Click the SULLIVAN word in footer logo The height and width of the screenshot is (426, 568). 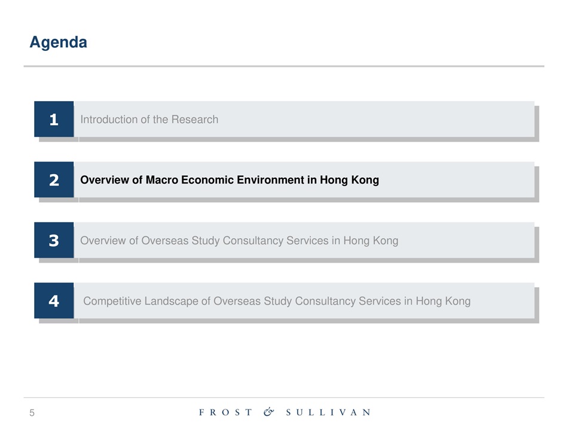[328, 412]
